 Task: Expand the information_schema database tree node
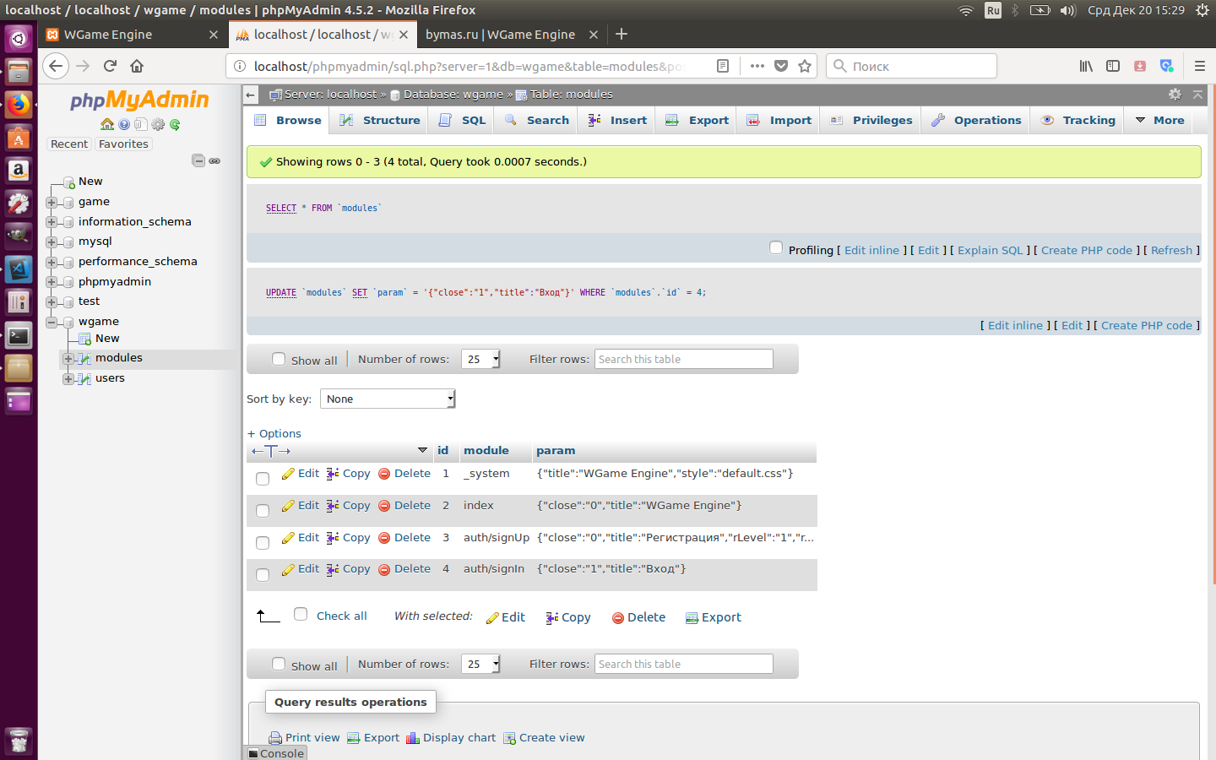52,222
